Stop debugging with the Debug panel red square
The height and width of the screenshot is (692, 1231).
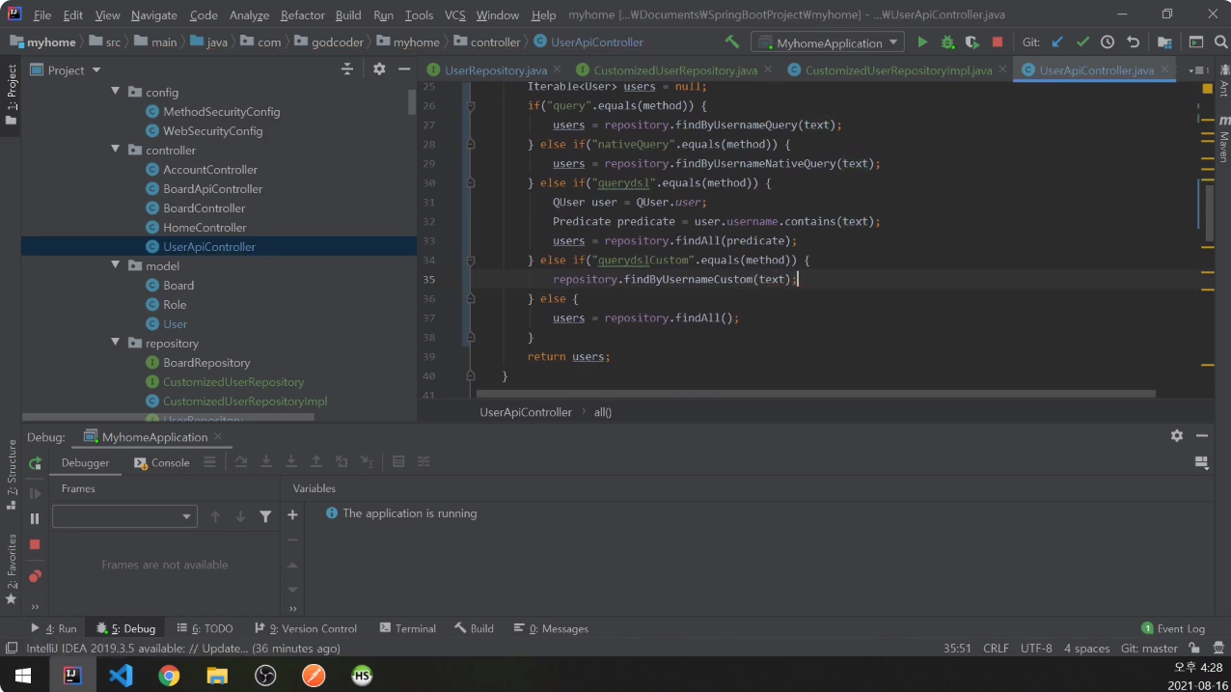click(x=35, y=544)
